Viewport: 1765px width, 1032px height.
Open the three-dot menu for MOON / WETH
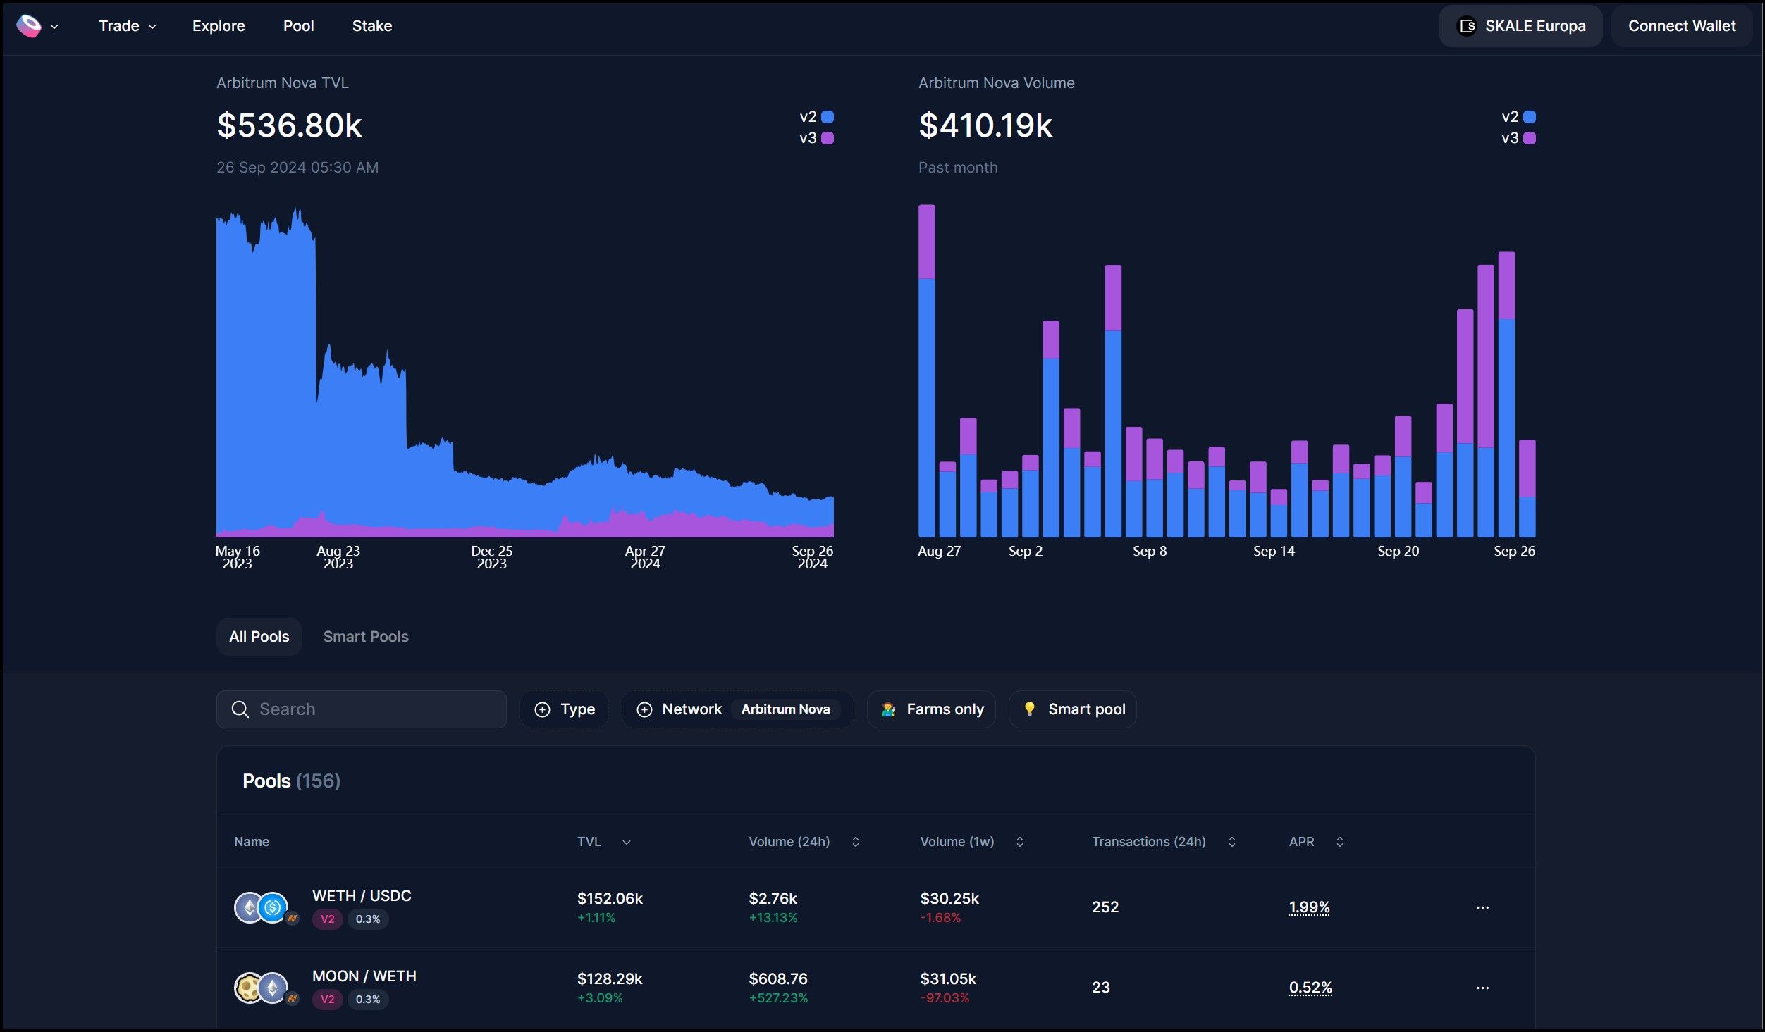tap(1482, 988)
